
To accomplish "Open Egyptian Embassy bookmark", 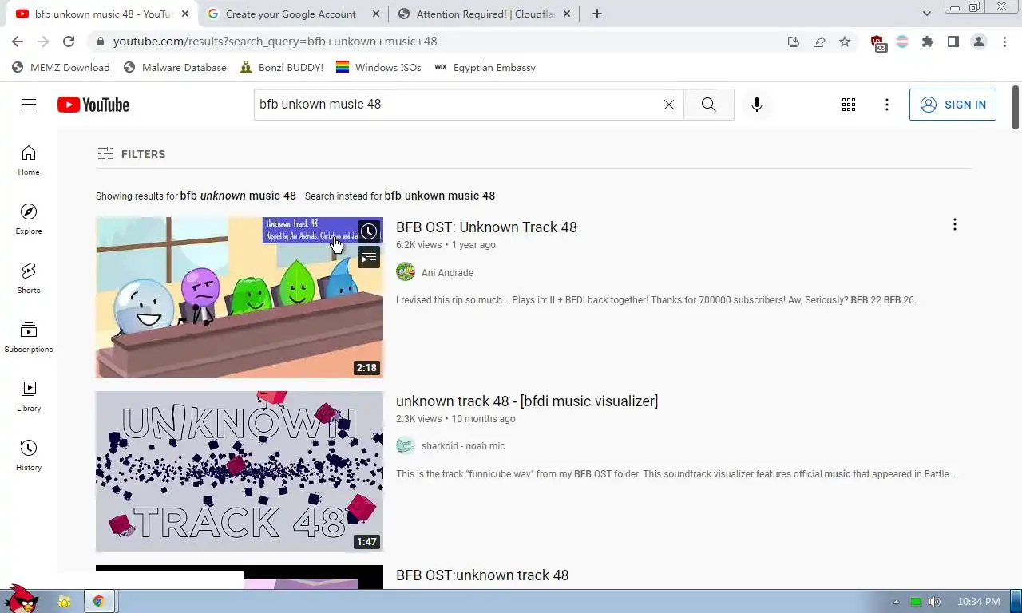I will [x=485, y=68].
